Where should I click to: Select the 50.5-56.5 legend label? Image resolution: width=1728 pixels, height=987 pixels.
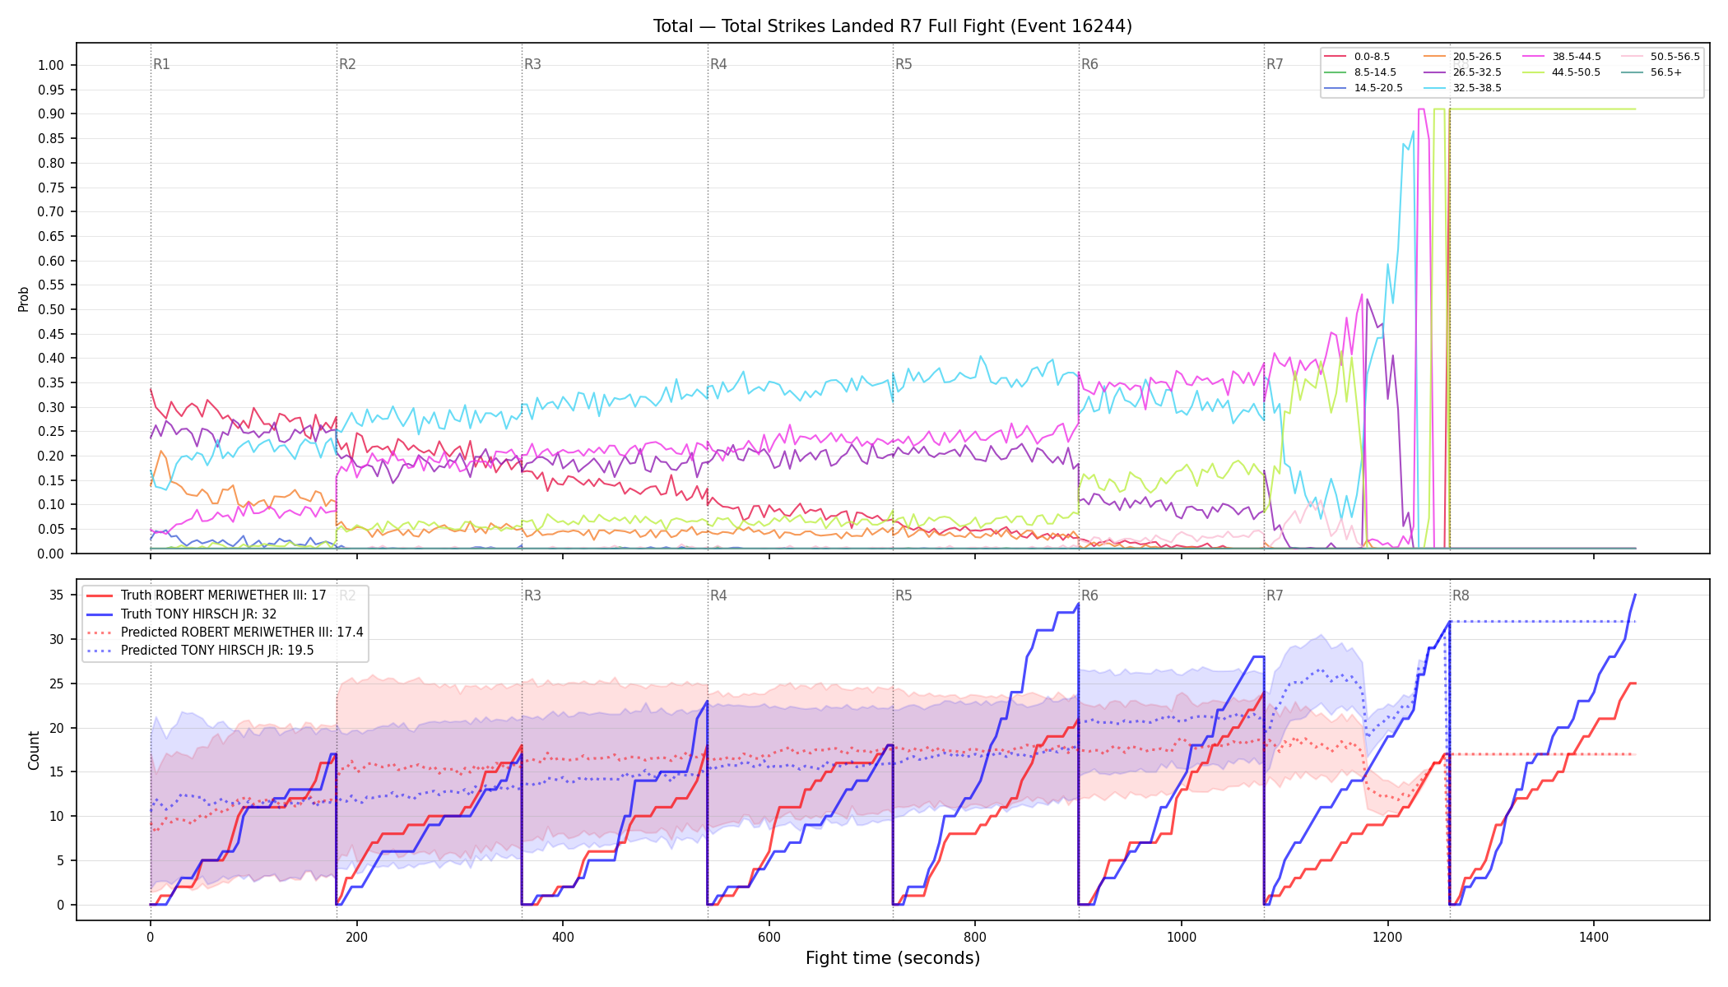[1675, 57]
